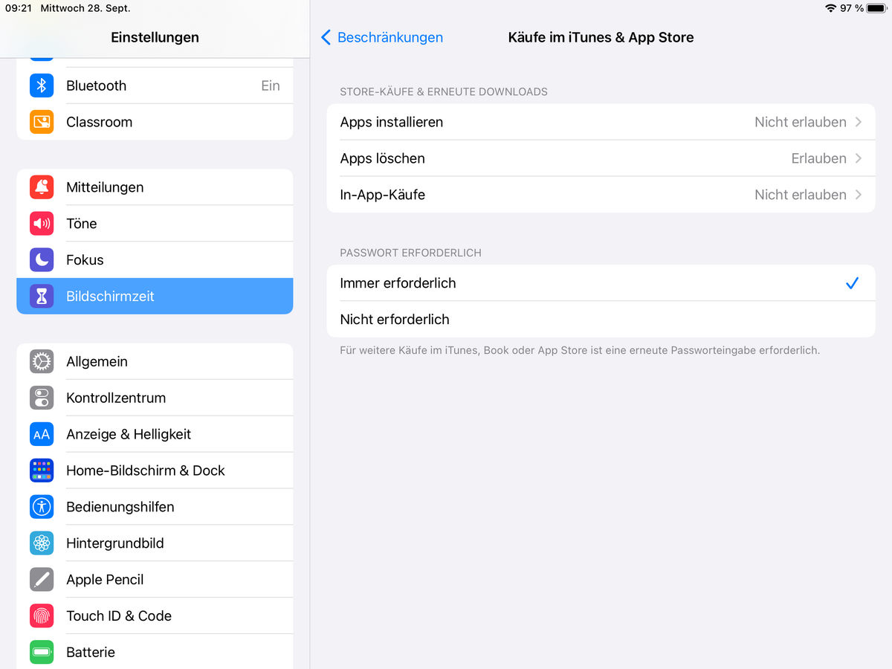
Task: Select the Immer erforderlich option
Action: (x=398, y=283)
